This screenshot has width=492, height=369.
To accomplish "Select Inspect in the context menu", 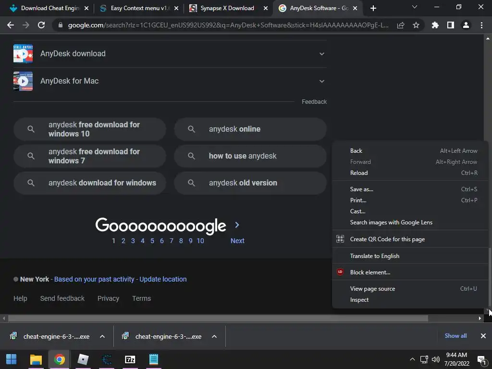I will point(410,300).
